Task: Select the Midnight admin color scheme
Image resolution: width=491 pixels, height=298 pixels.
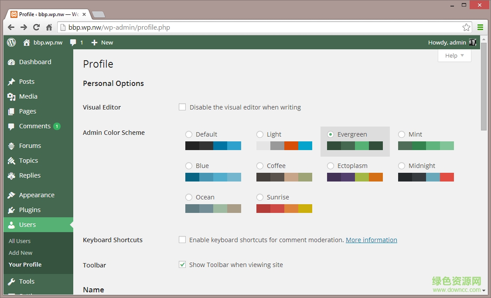Action: [x=401, y=165]
